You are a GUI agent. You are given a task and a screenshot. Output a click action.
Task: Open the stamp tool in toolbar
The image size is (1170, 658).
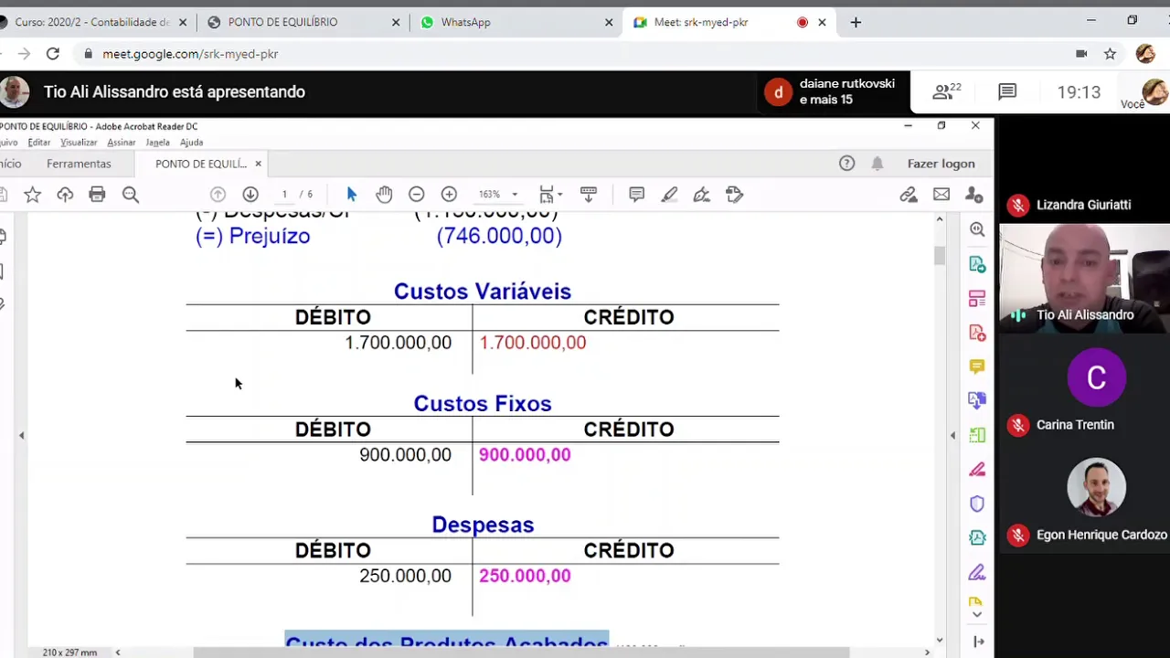[734, 194]
